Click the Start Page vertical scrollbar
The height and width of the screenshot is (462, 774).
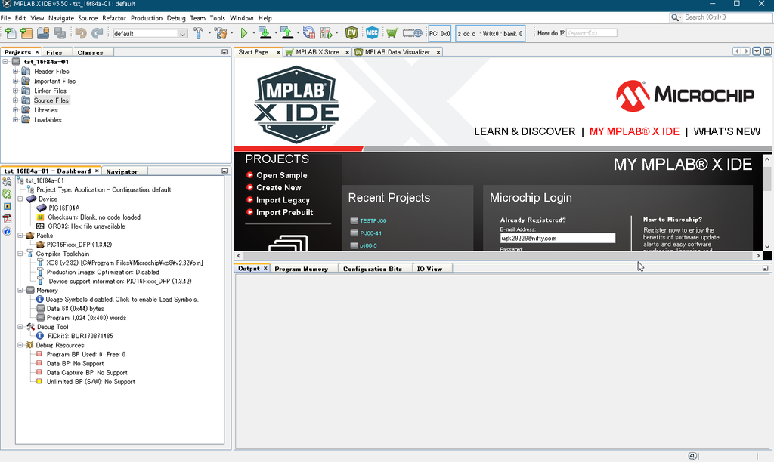tap(766, 203)
